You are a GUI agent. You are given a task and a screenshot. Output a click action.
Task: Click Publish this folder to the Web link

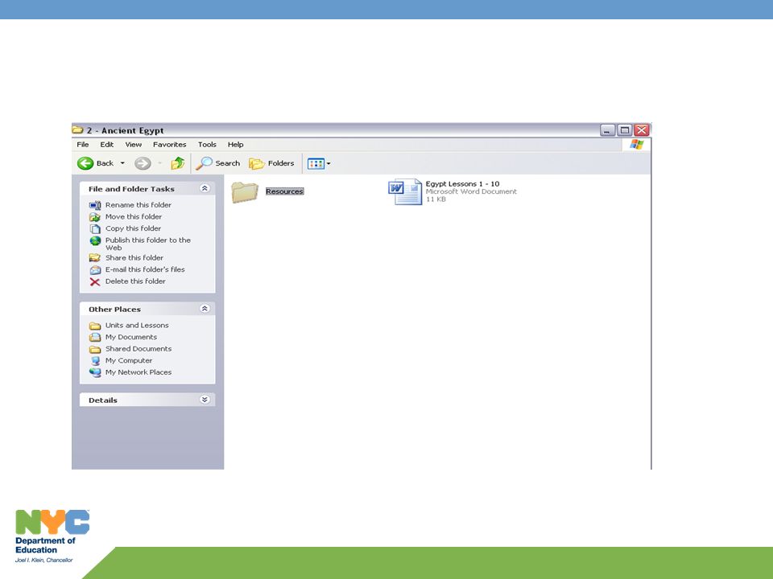click(x=148, y=244)
